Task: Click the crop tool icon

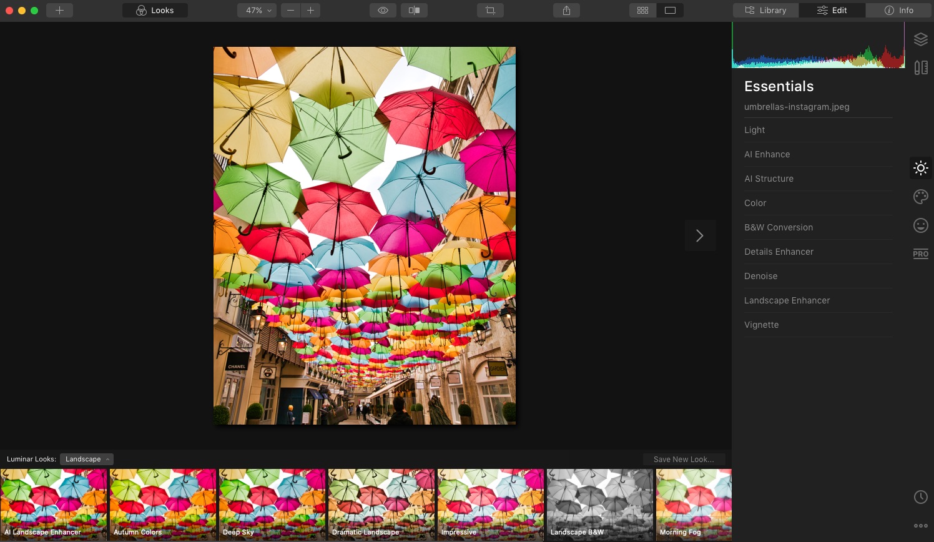Action: pyautogui.click(x=490, y=11)
